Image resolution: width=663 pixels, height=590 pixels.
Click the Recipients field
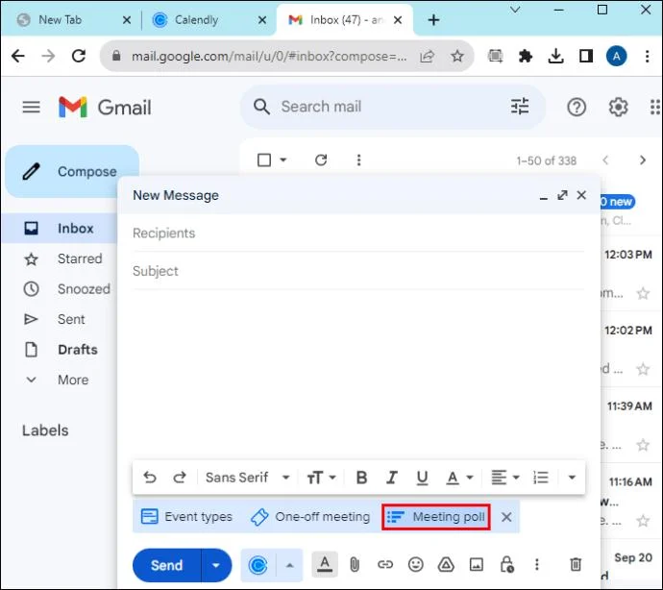(358, 234)
